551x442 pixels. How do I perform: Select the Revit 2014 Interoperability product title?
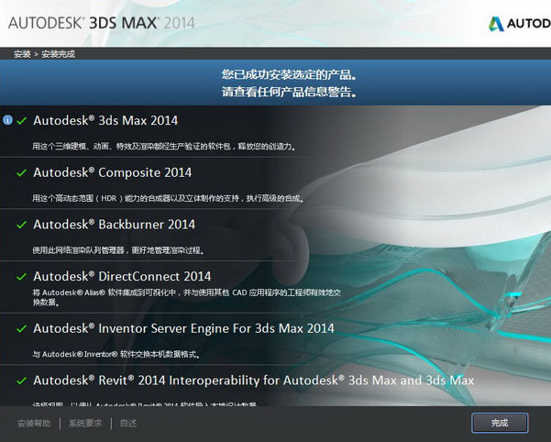[254, 381]
